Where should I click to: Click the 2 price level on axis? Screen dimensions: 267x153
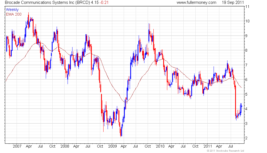(x=247, y=138)
